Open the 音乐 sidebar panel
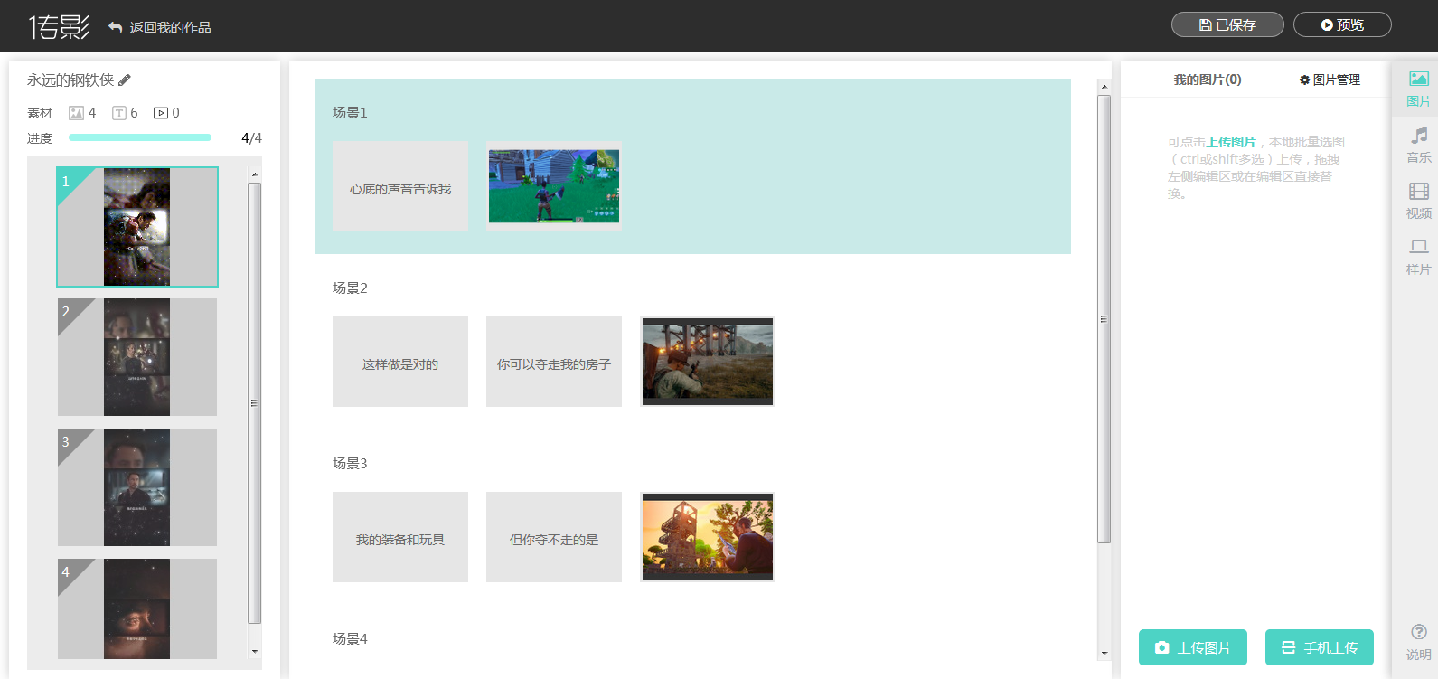1438x679 pixels. pyautogui.click(x=1418, y=145)
